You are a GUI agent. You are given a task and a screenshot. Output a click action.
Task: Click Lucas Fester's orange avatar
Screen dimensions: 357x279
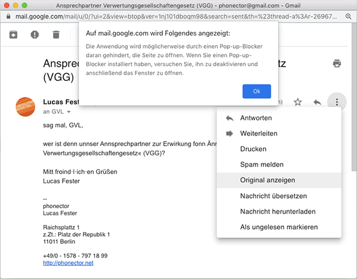click(x=25, y=107)
